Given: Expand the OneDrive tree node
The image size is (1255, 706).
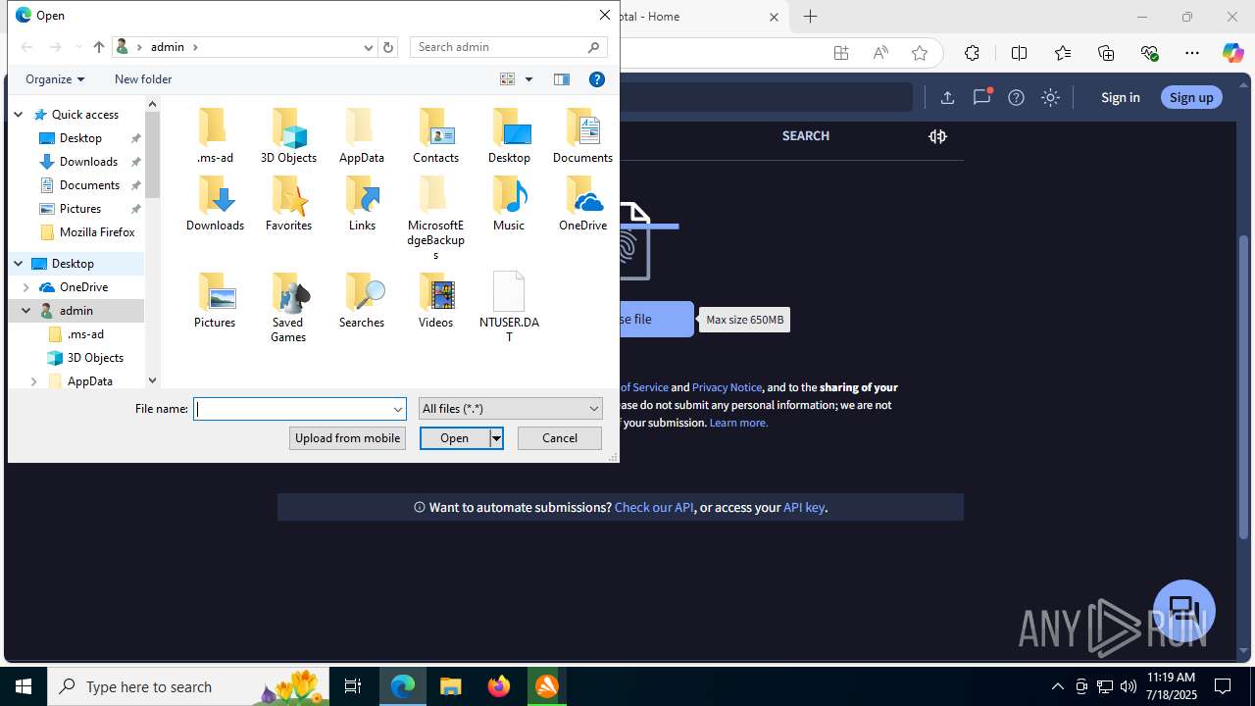Looking at the screenshot, I should [26, 287].
